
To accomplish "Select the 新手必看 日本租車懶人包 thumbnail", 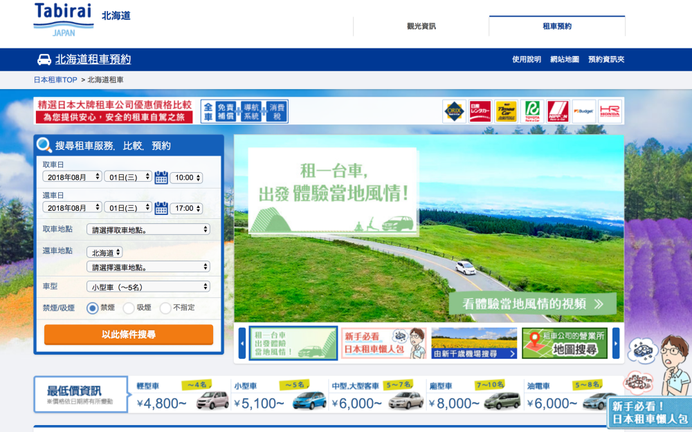I will click(x=384, y=343).
